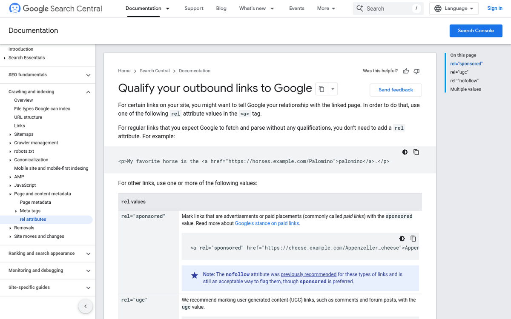Copy the horse example code snippet
The width and height of the screenshot is (511, 319).
click(x=416, y=152)
